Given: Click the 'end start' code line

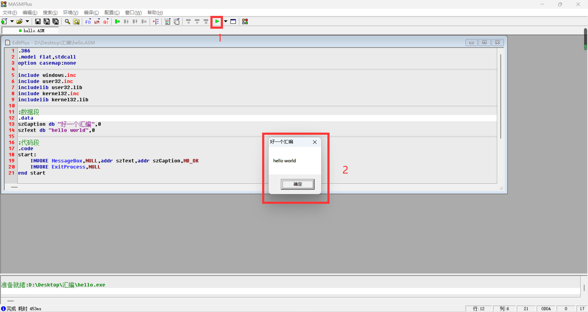Looking at the screenshot, I should [x=32, y=173].
